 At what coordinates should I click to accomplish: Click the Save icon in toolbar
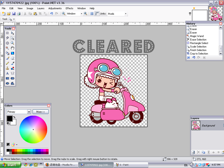pos(13,13)
